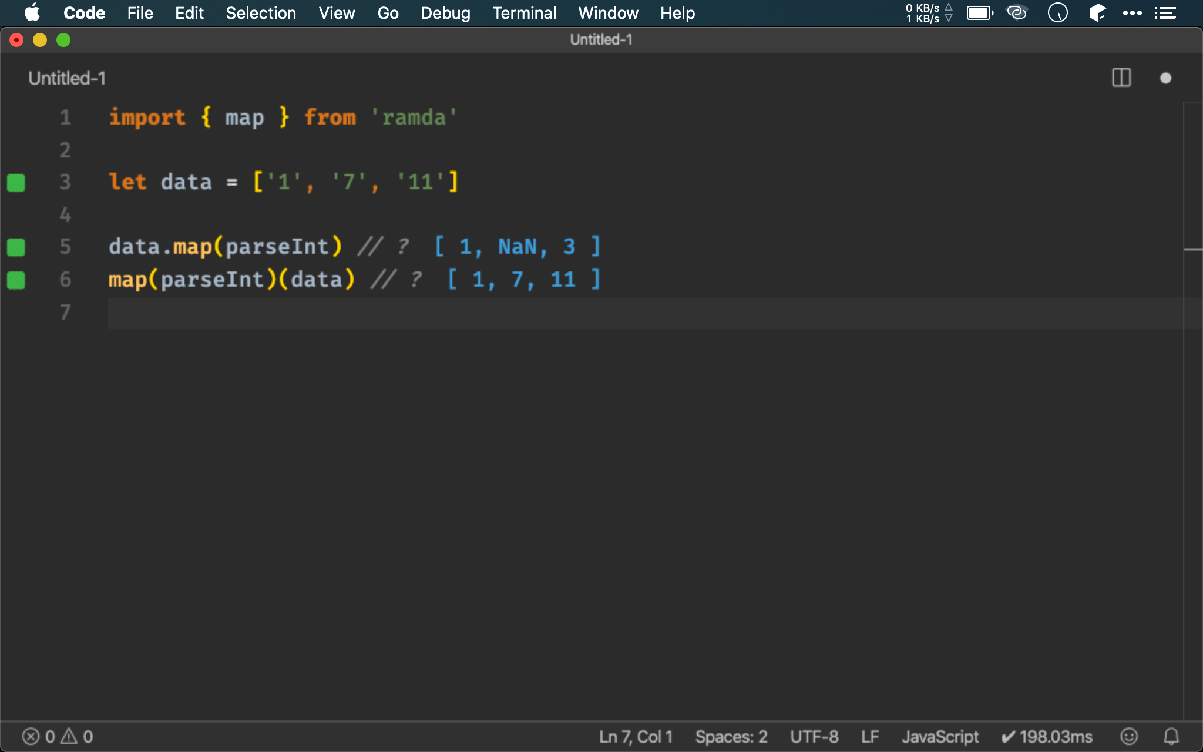
Task: Click the Quokka 198.03ms checkmark status
Action: 1046,736
